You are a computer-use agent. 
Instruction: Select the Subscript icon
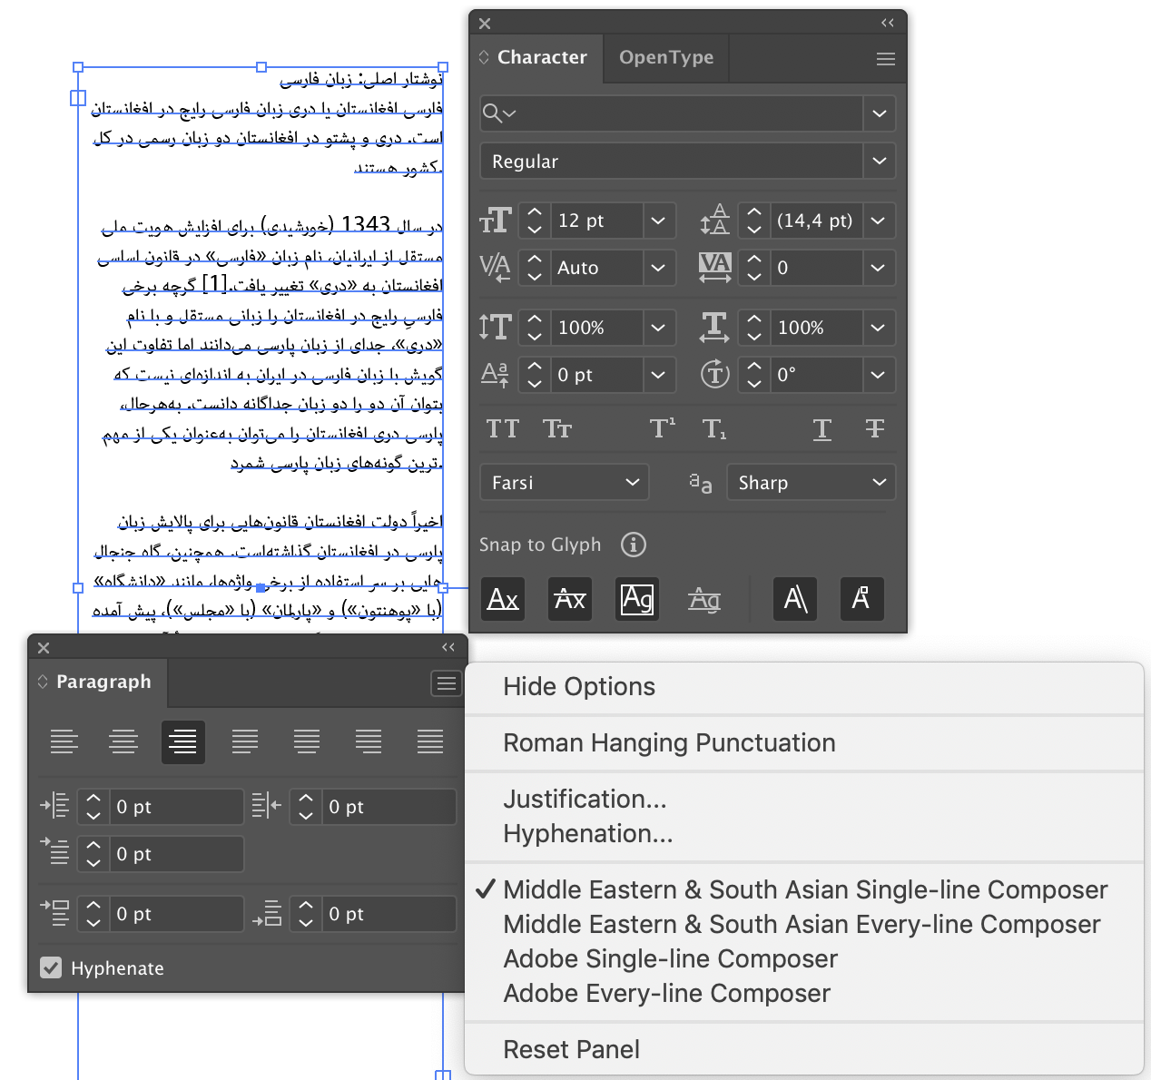(713, 427)
